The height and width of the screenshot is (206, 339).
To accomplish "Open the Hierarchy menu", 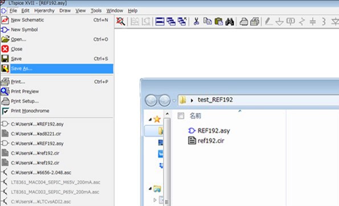I will coord(44,11).
